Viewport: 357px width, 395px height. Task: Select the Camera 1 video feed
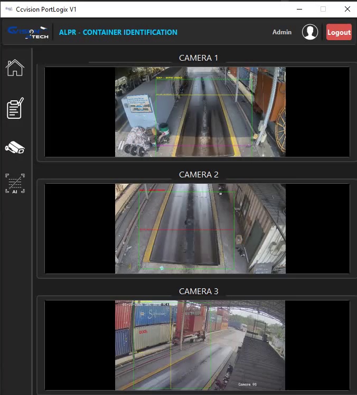click(198, 112)
